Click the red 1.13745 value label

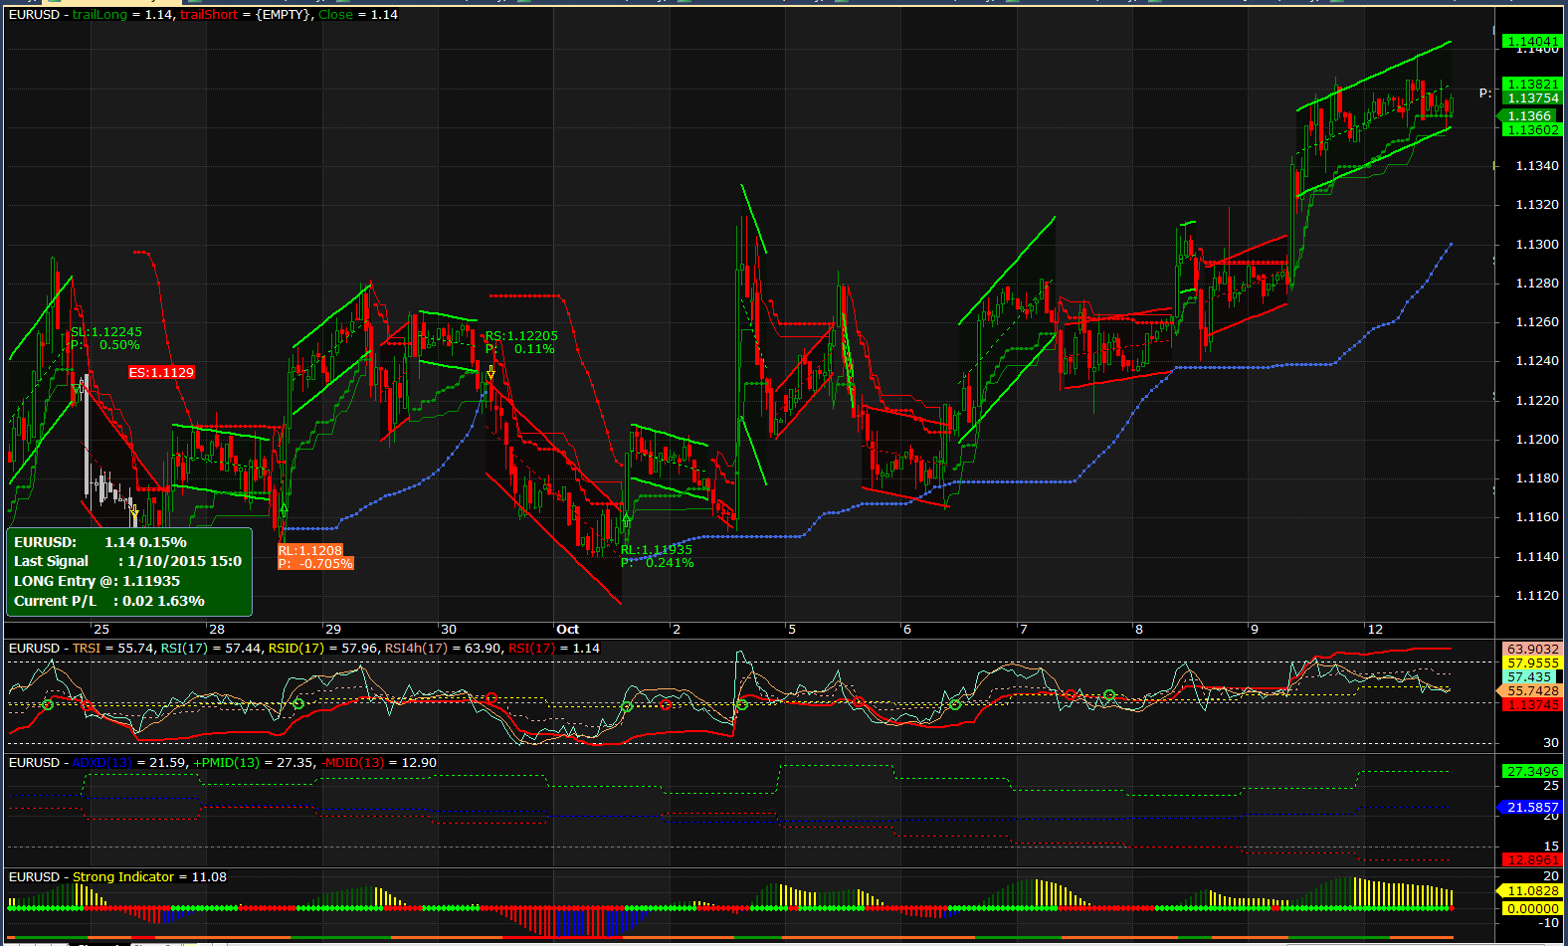[1533, 705]
